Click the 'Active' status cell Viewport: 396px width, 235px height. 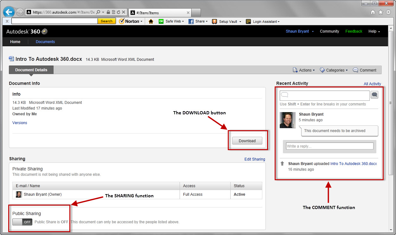(x=246, y=194)
